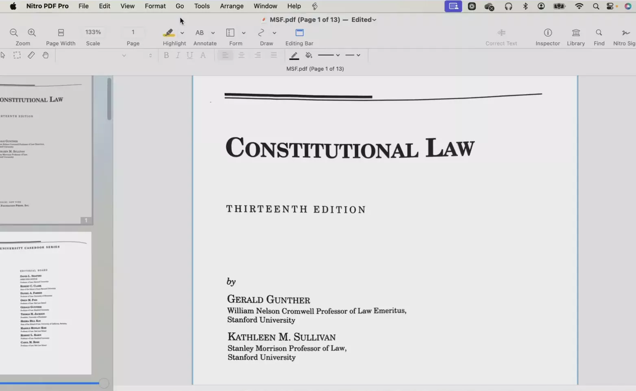The width and height of the screenshot is (636, 391).
Task: Choose the ruler measure tool
Action: pyautogui.click(x=31, y=55)
